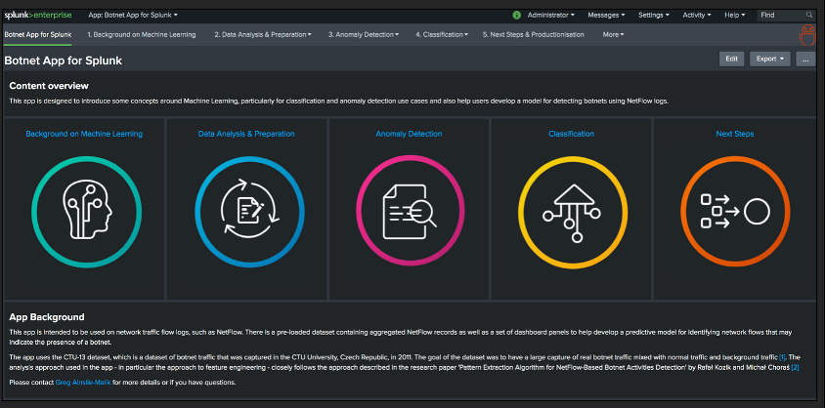Open the App: Botnet App for Splunk dropdown

tap(133, 16)
